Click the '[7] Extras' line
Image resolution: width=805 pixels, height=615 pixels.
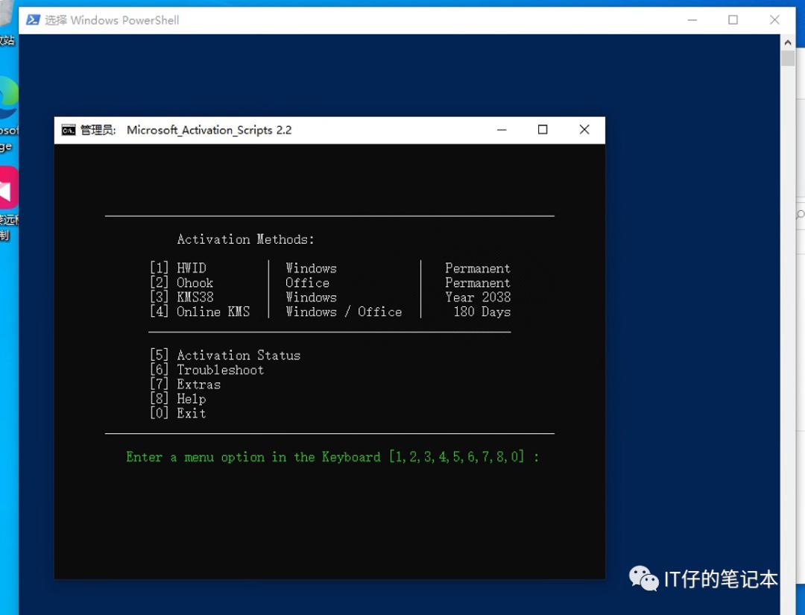pos(186,384)
